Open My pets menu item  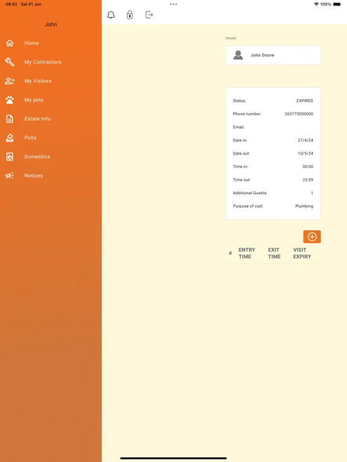34,100
